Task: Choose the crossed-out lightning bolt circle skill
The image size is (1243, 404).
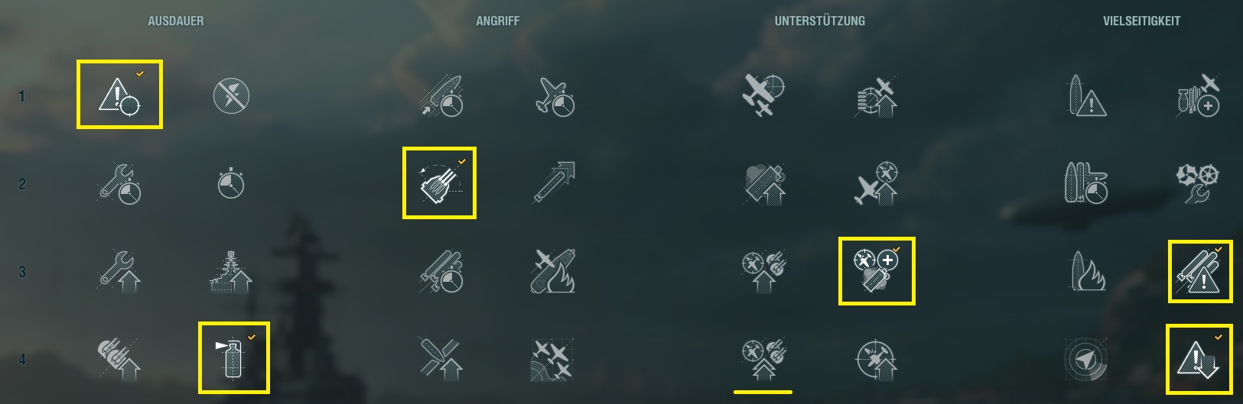Action: [x=231, y=96]
